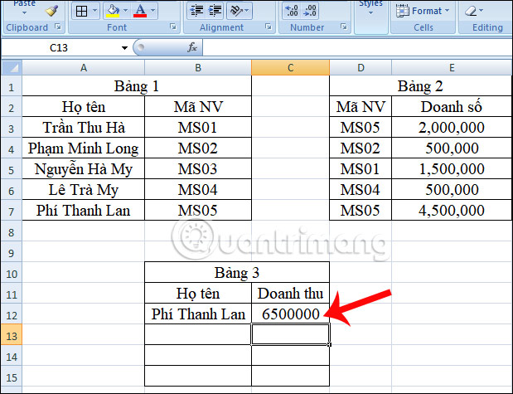
Task: Open the Clear dropdown arrow
Action: (482, 11)
